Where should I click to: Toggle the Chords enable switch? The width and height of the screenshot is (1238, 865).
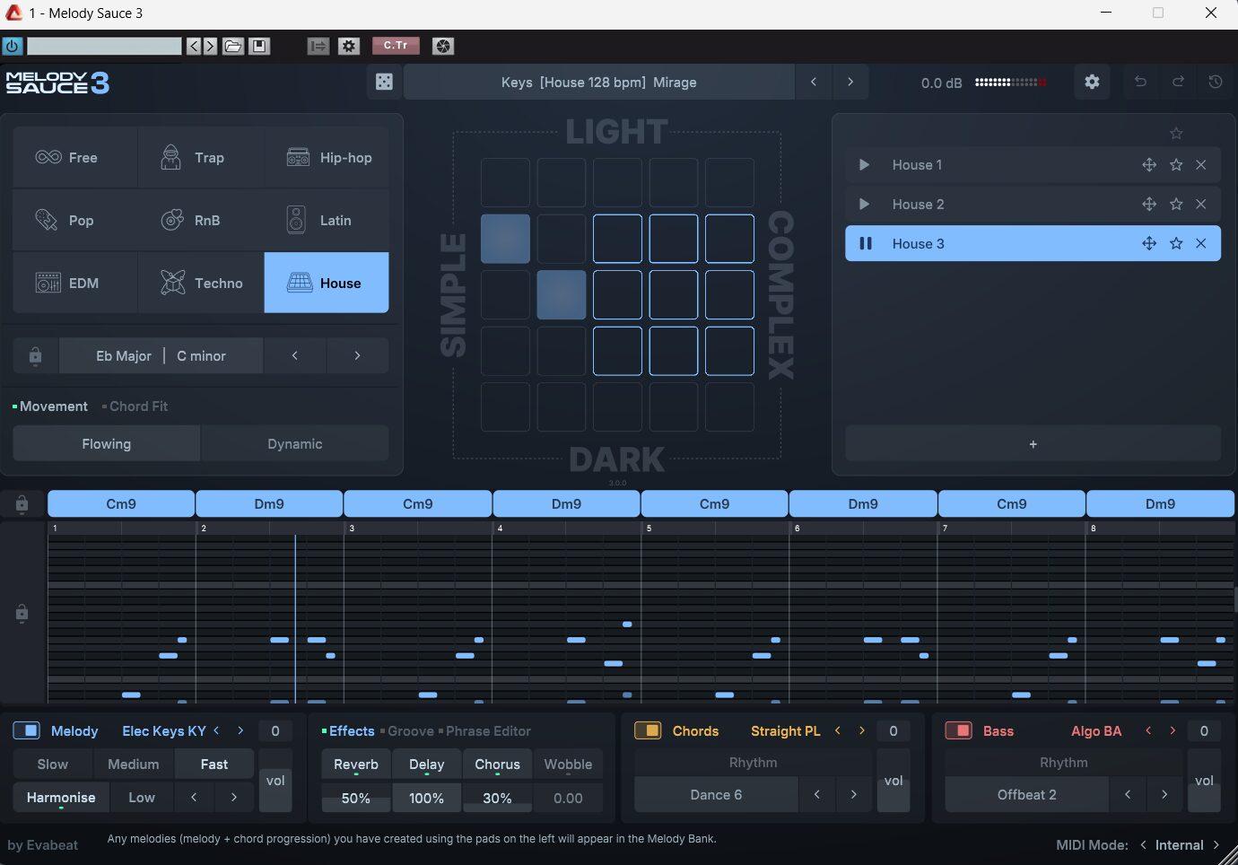(648, 731)
